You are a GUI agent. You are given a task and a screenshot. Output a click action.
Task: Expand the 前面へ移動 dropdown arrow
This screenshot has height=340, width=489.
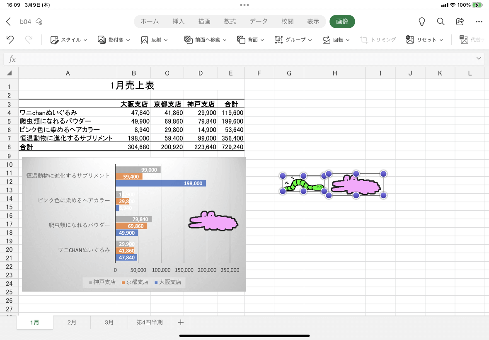tap(225, 40)
